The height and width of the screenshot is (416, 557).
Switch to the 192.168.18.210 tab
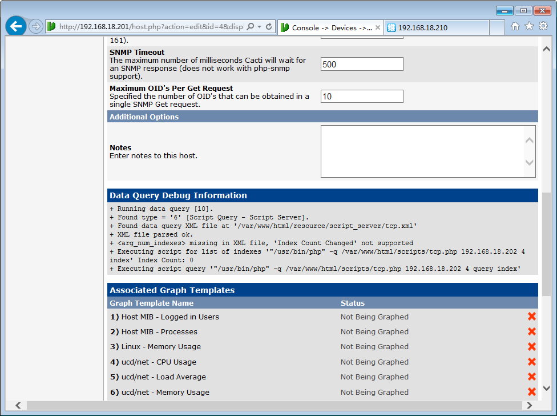click(436, 28)
